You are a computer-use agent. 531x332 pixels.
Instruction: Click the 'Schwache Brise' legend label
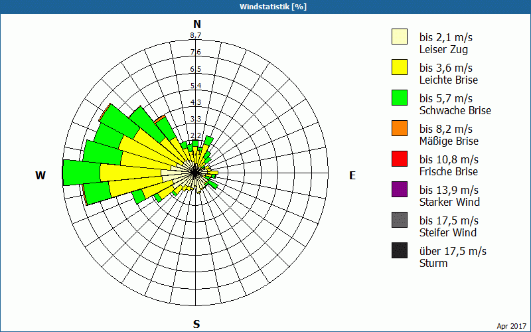coord(455,110)
